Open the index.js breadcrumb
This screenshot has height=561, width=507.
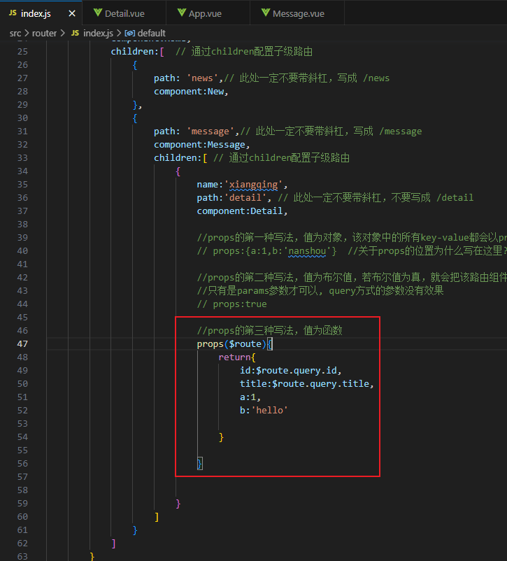[98, 34]
